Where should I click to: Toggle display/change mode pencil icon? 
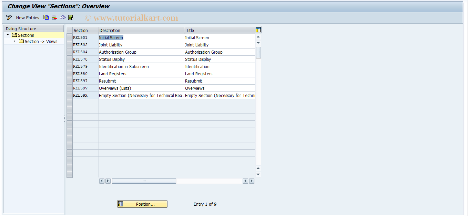9,18
